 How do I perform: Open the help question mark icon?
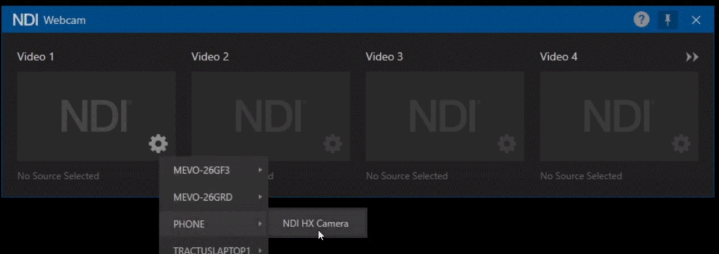pyautogui.click(x=641, y=20)
